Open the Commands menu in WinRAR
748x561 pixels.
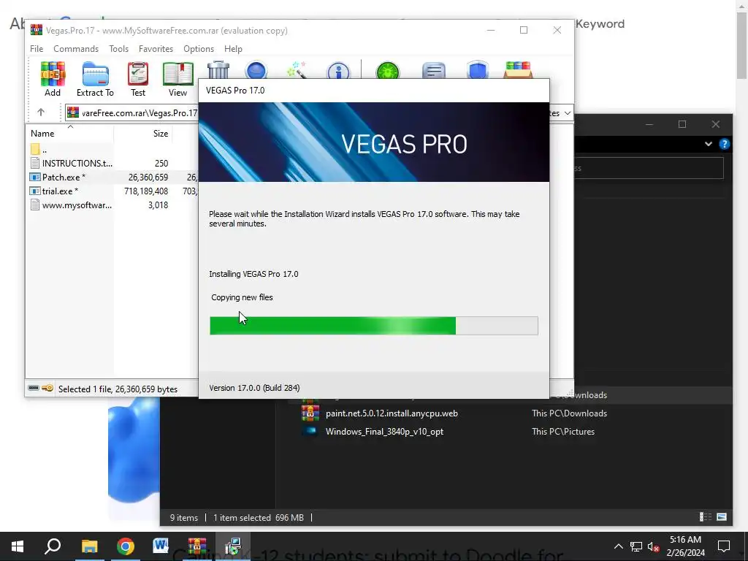coord(76,49)
